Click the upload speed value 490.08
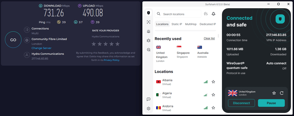 click(x=93, y=13)
